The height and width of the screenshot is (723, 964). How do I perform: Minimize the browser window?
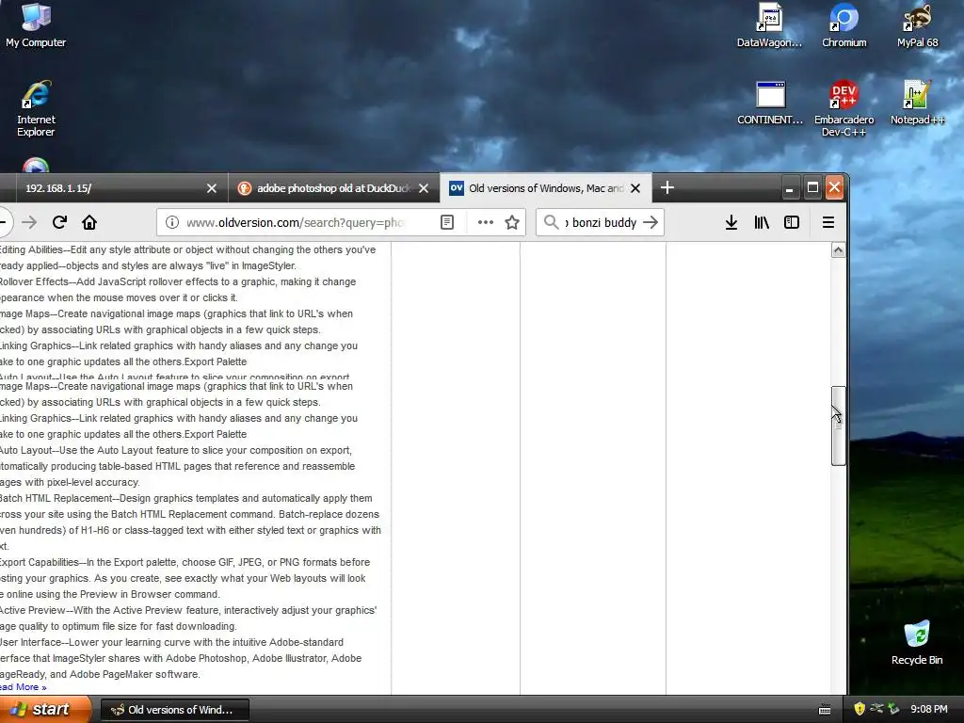click(x=790, y=187)
